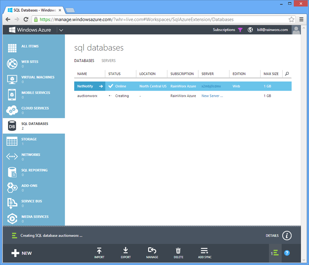Open the help question mark icon
This screenshot has height=265, width=309.
click(287, 253)
